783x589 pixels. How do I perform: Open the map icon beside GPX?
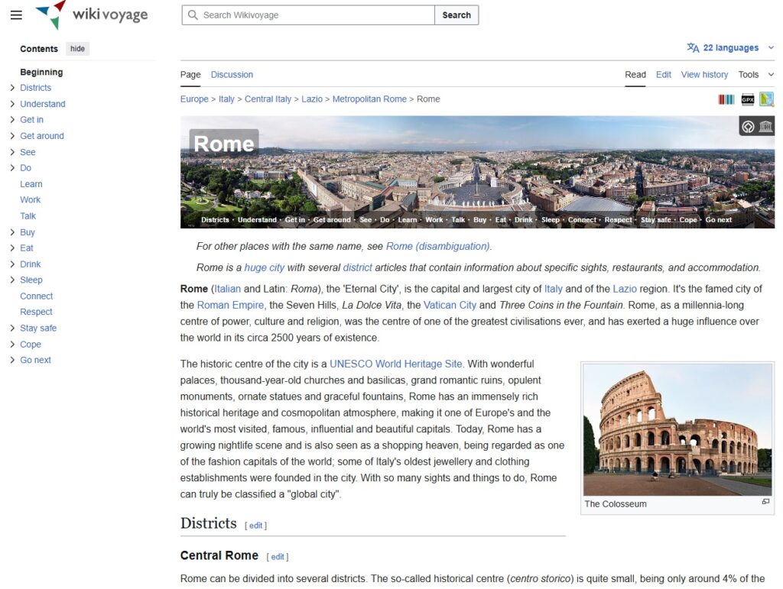tap(767, 99)
